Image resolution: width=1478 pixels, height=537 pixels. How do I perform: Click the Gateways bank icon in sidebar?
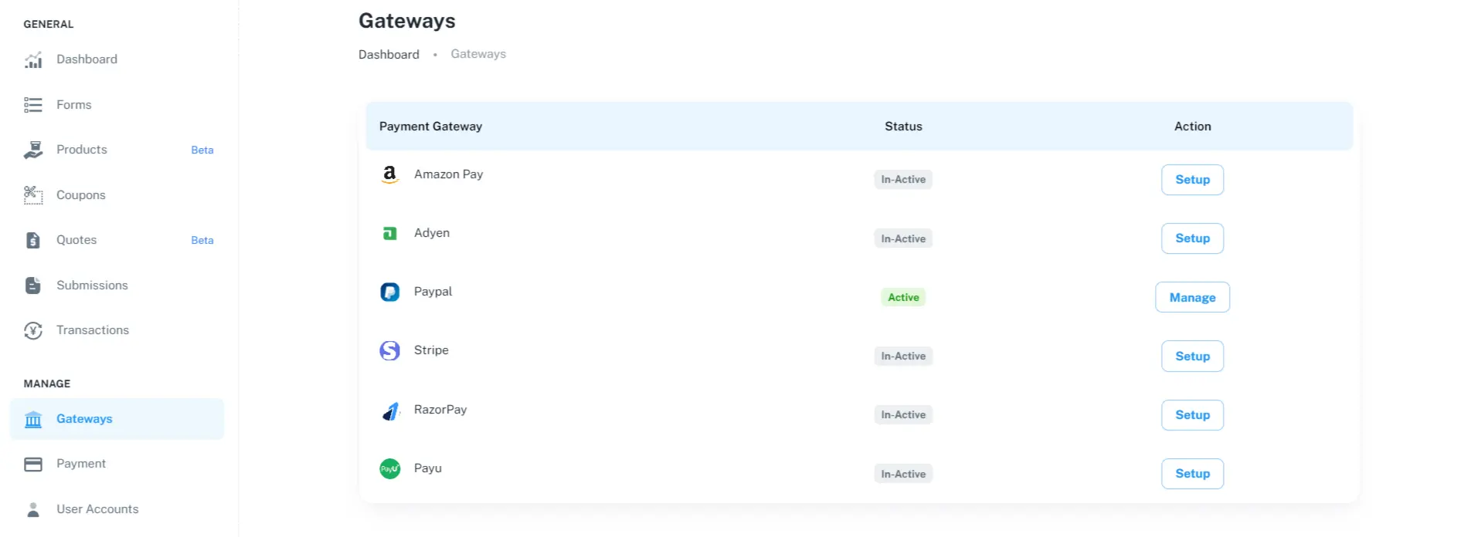point(33,419)
